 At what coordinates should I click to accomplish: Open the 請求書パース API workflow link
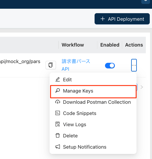pos(76,65)
